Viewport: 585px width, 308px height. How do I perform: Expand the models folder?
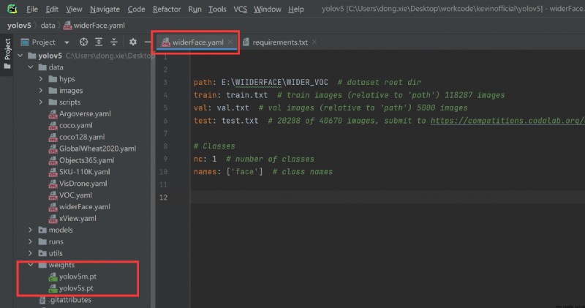point(31,230)
